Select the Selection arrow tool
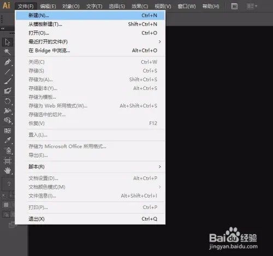Image resolution: width=273 pixels, height=256 pixels. pyautogui.click(x=8, y=42)
